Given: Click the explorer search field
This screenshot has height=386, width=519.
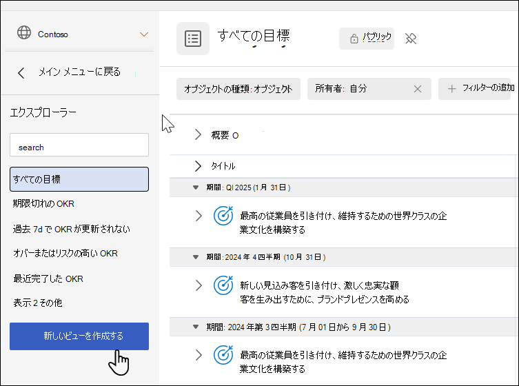Looking at the screenshot, I should tap(79, 145).
